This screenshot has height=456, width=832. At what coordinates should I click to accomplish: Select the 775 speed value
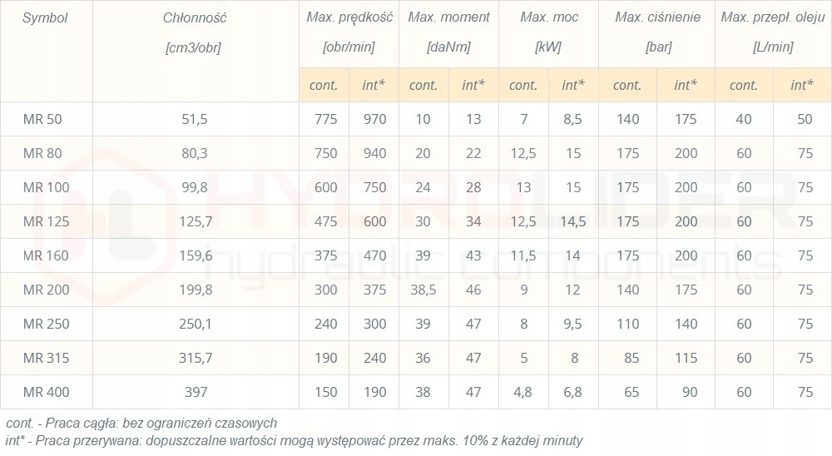326,119
